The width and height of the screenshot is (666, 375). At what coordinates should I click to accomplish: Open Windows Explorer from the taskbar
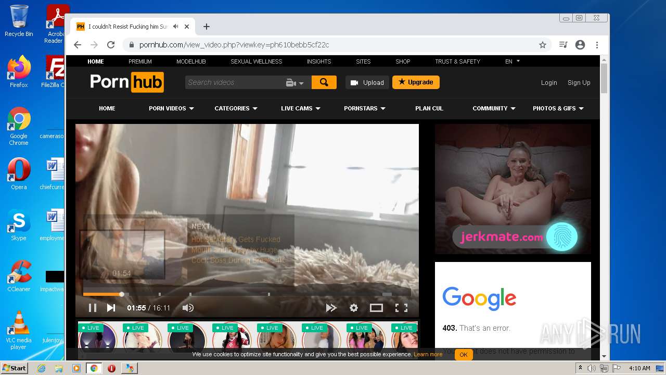[x=59, y=368]
